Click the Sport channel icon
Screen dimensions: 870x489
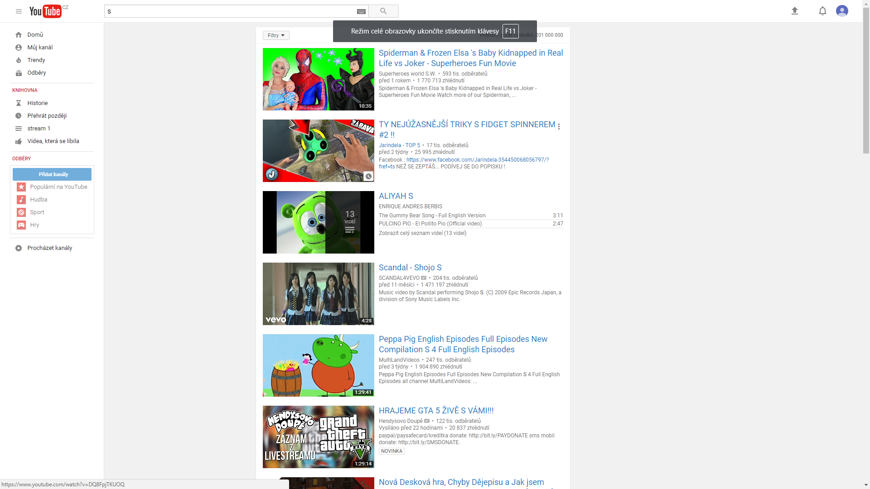(21, 212)
